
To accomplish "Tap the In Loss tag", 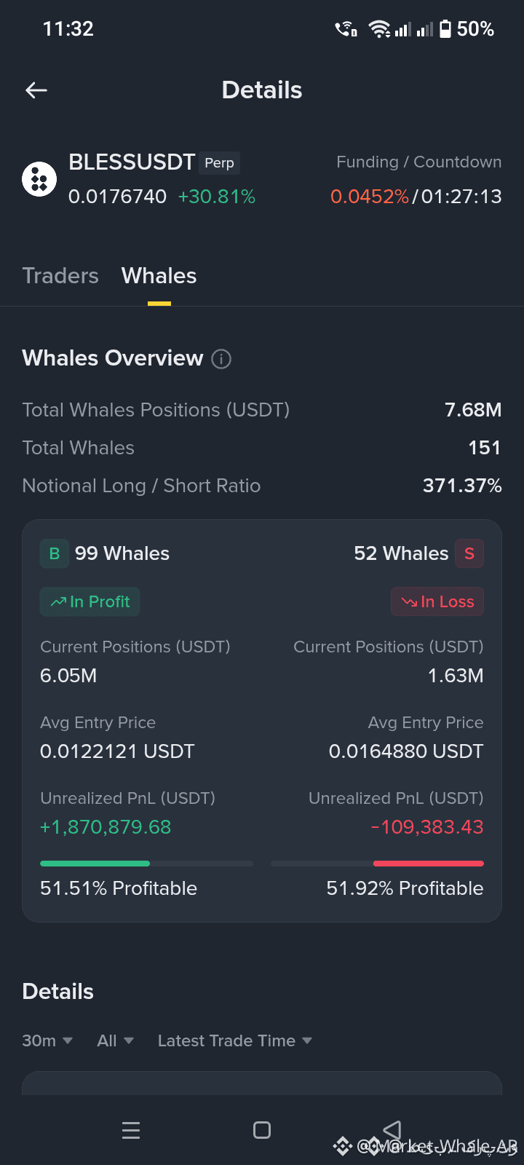I will (x=437, y=601).
